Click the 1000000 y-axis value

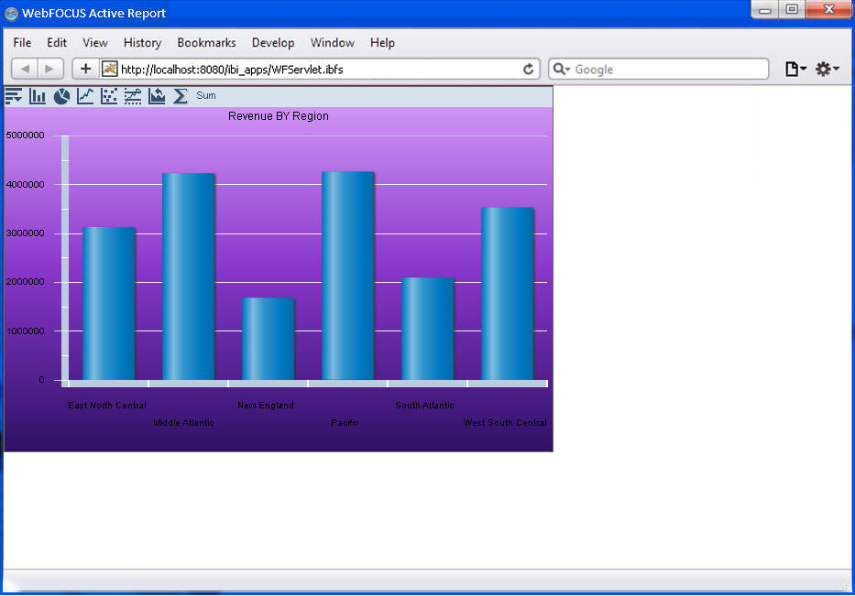pyautogui.click(x=25, y=331)
